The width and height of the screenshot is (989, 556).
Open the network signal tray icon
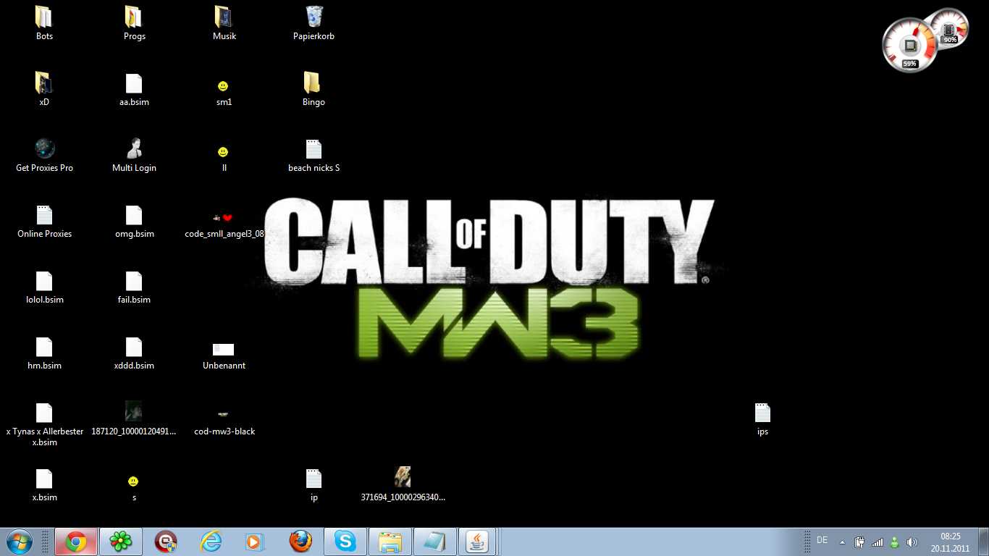coord(878,542)
